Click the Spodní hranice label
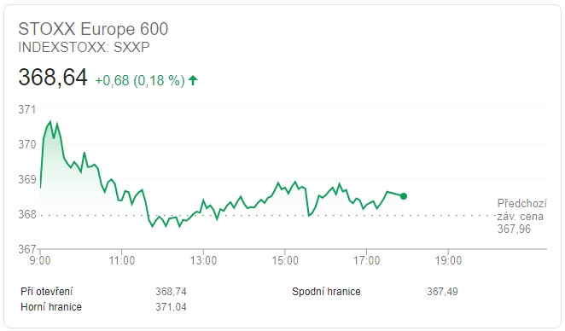This screenshot has width=565, height=331. [326, 292]
